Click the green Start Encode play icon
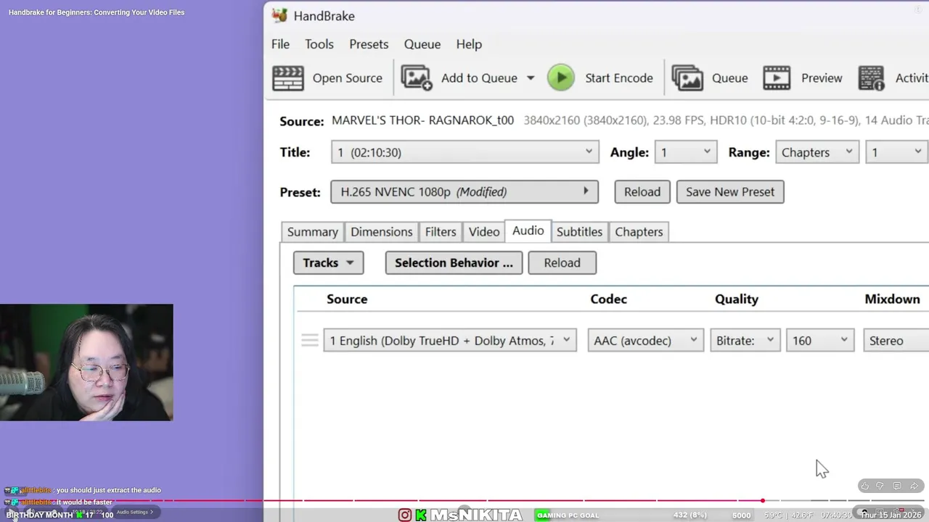Image resolution: width=929 pixels, height=522 pixels. pyautogui.click(x=561, y=78)
